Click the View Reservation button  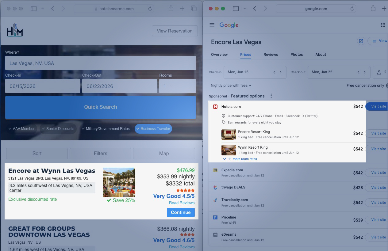coord(175,31)
